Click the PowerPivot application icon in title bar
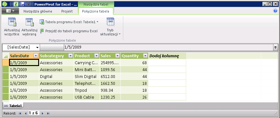 (x=5, y=4)
